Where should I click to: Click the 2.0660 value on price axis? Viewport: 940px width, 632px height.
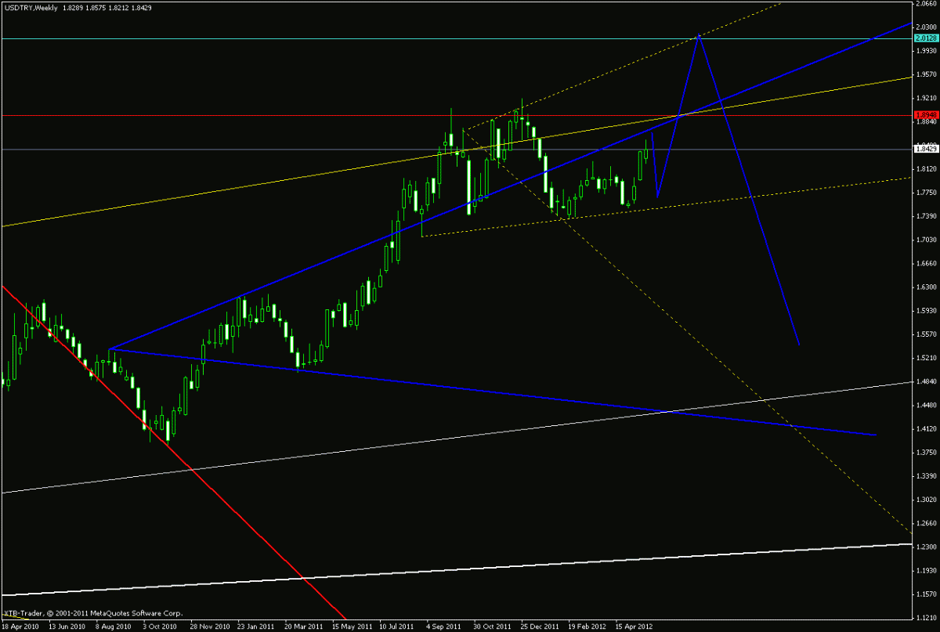click(925, 5)
